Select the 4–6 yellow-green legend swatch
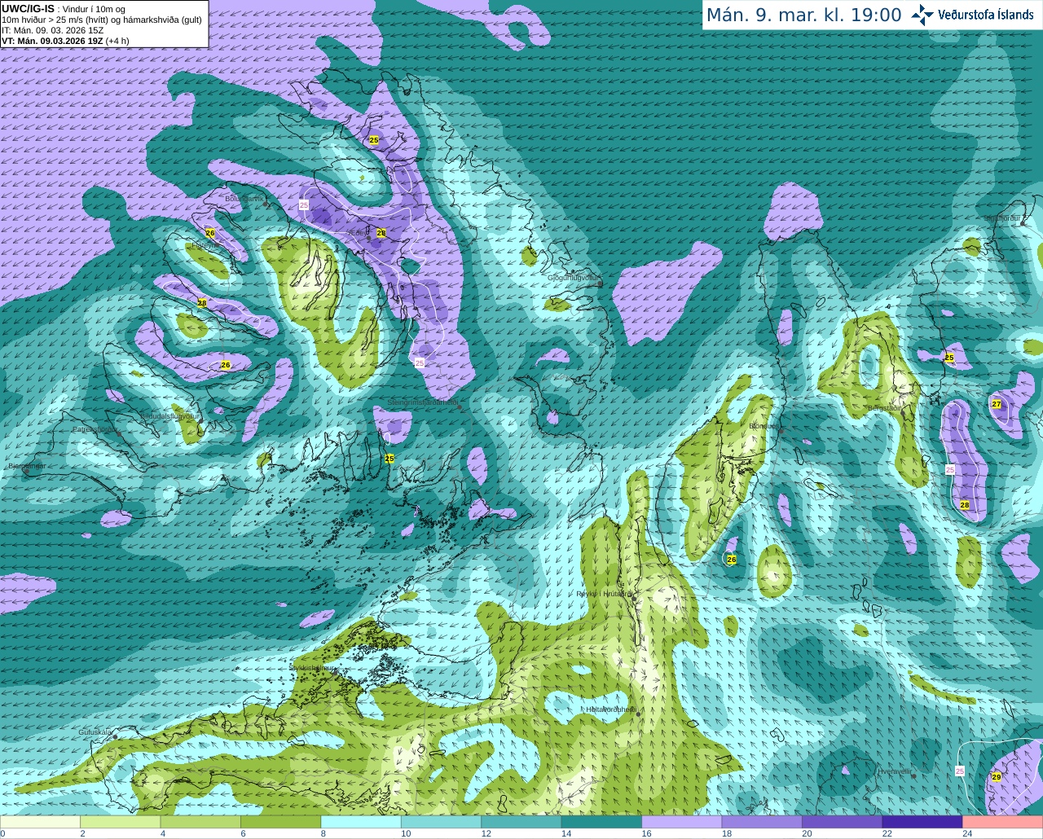Screen dimensions: 1043x839 click(x=200, y=822)
